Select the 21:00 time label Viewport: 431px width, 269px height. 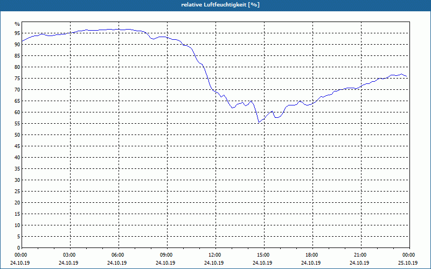[361, 255]
